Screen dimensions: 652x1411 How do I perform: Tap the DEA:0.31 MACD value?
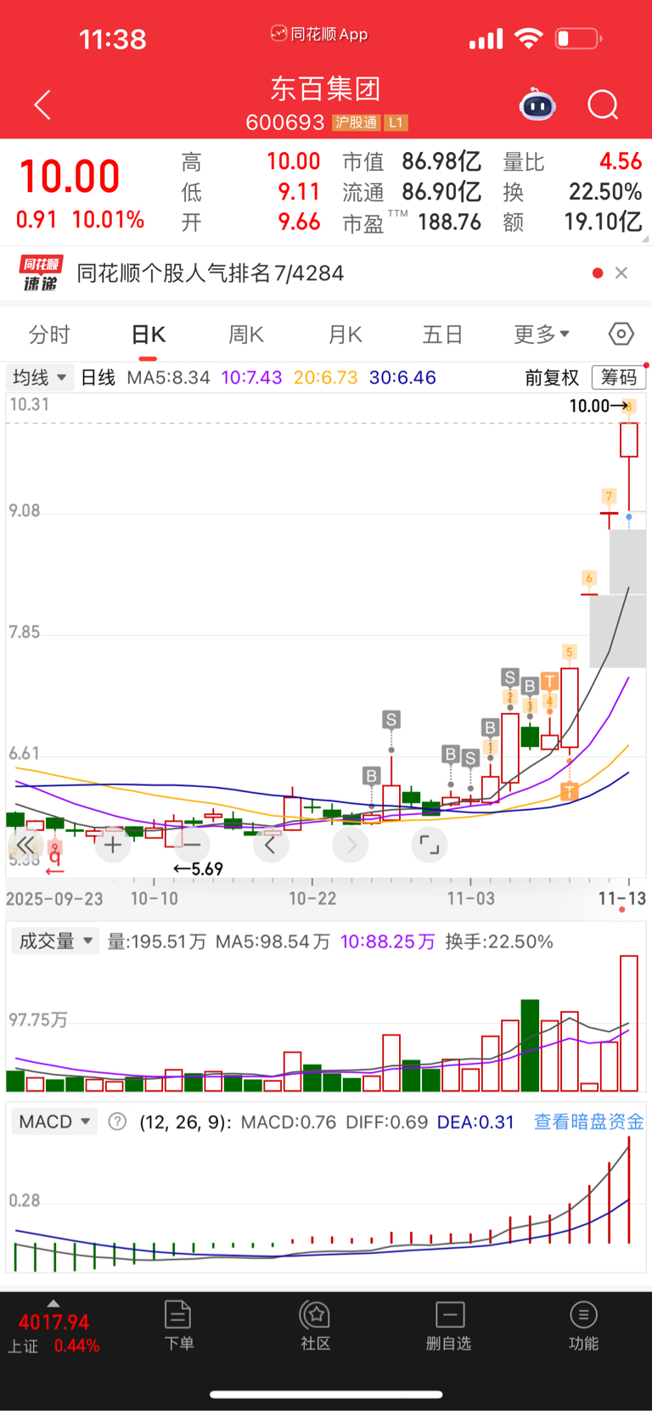[x=475, y=1121]
